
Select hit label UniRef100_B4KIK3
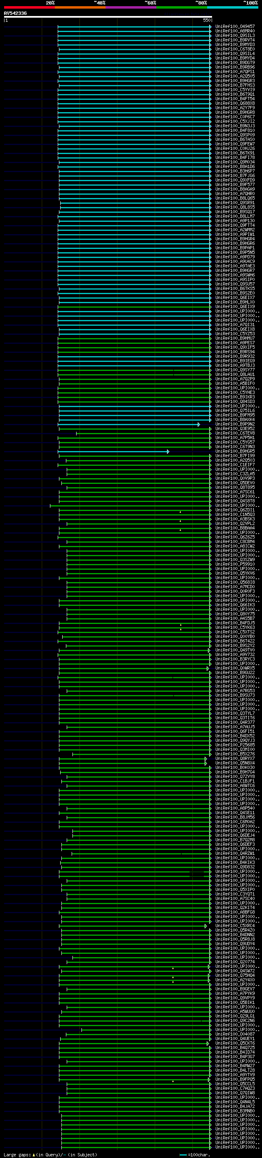[235, 862]
